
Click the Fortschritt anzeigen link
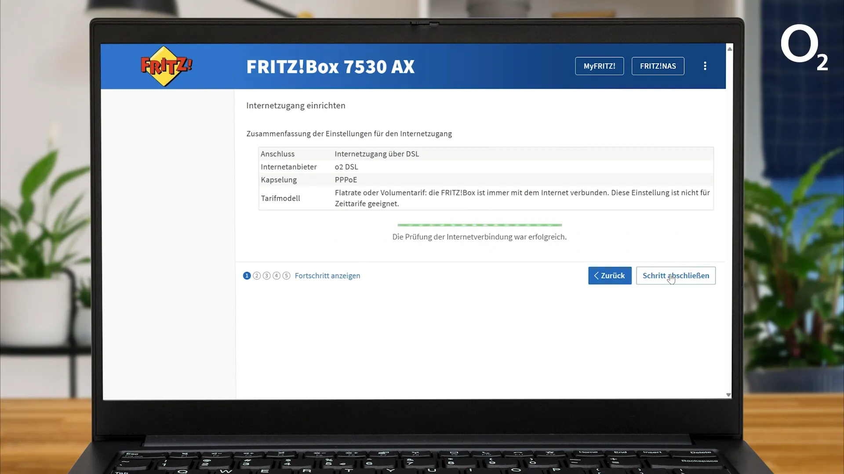point(327,276)
